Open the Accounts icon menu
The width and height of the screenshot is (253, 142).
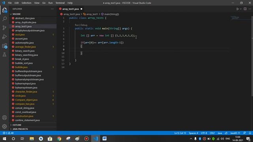pyautogui.click(x=4, y=118)
